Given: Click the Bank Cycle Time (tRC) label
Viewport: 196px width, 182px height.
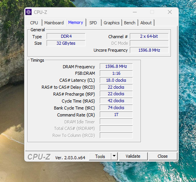Looking at the screenshot, I should 74,108.
